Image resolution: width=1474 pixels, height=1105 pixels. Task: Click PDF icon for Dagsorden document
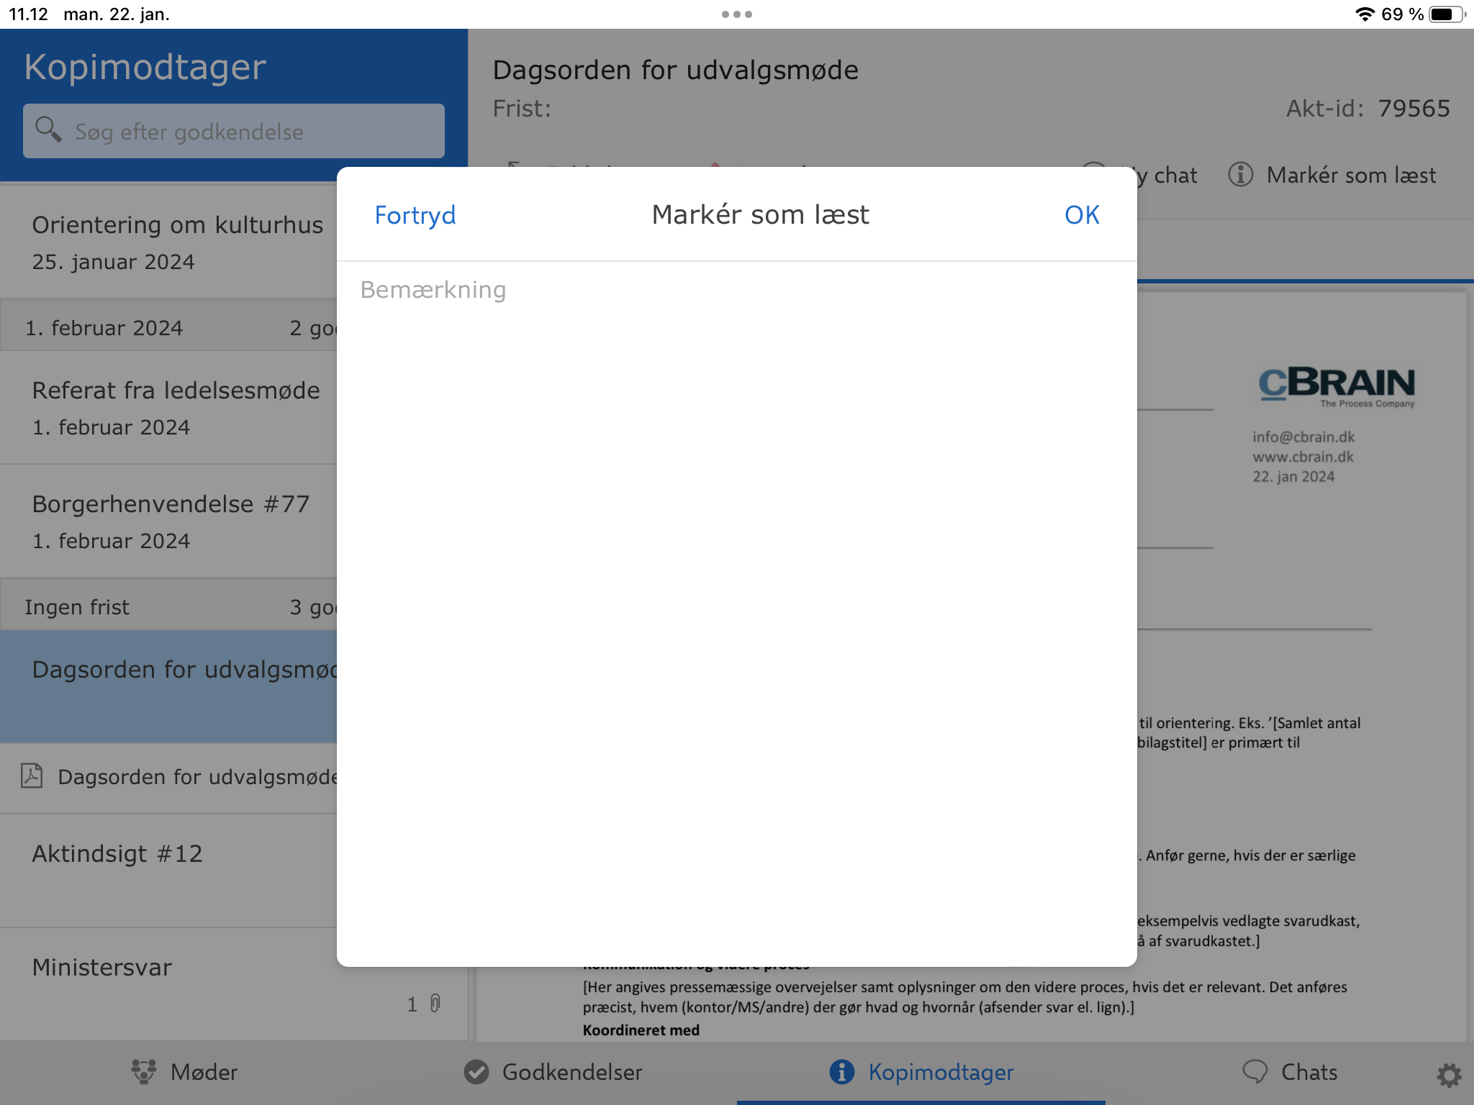point(32,776)
